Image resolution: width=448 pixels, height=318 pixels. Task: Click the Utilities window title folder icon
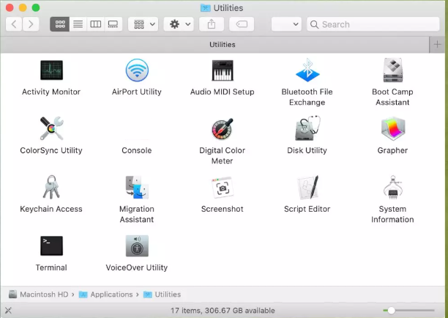(205, 8)
